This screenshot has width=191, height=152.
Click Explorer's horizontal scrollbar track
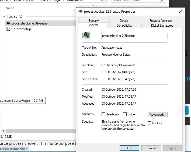pos(41,131)
